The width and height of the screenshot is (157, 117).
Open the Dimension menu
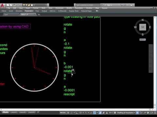[x=60, y=8]
